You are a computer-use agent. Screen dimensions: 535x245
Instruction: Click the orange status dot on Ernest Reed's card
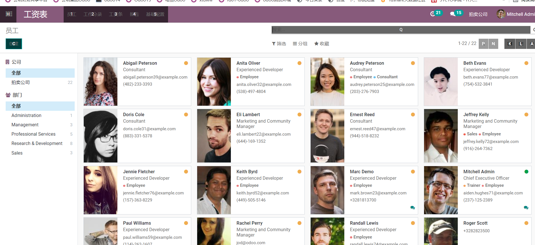(413, 114)
